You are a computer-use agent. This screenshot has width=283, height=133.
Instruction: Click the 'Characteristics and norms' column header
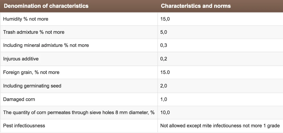[196, 6]
